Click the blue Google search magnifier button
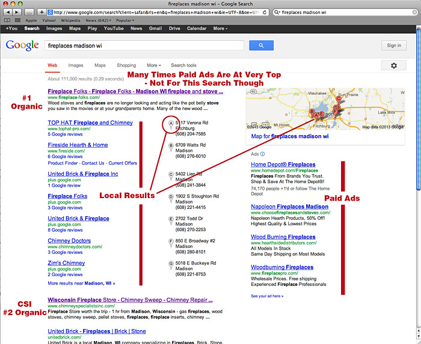 261,46
